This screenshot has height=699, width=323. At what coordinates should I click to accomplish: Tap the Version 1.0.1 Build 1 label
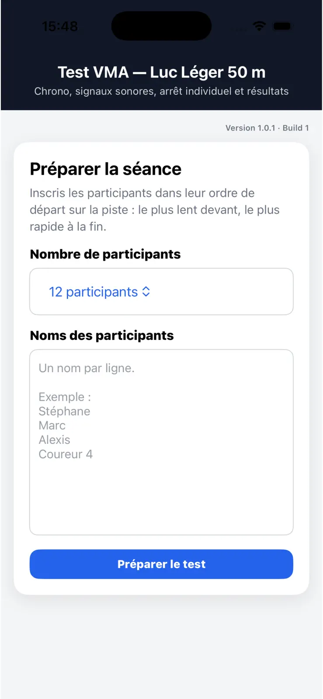pos(267,128)
